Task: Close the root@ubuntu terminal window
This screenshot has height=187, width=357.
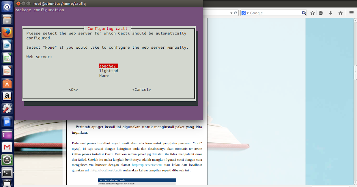Action: pos(18,3)
